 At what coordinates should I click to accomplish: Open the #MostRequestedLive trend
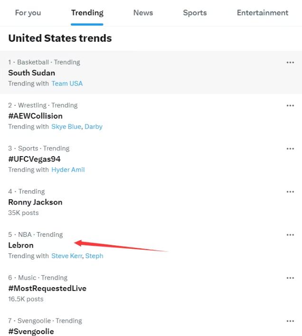(x=47, y=289)
